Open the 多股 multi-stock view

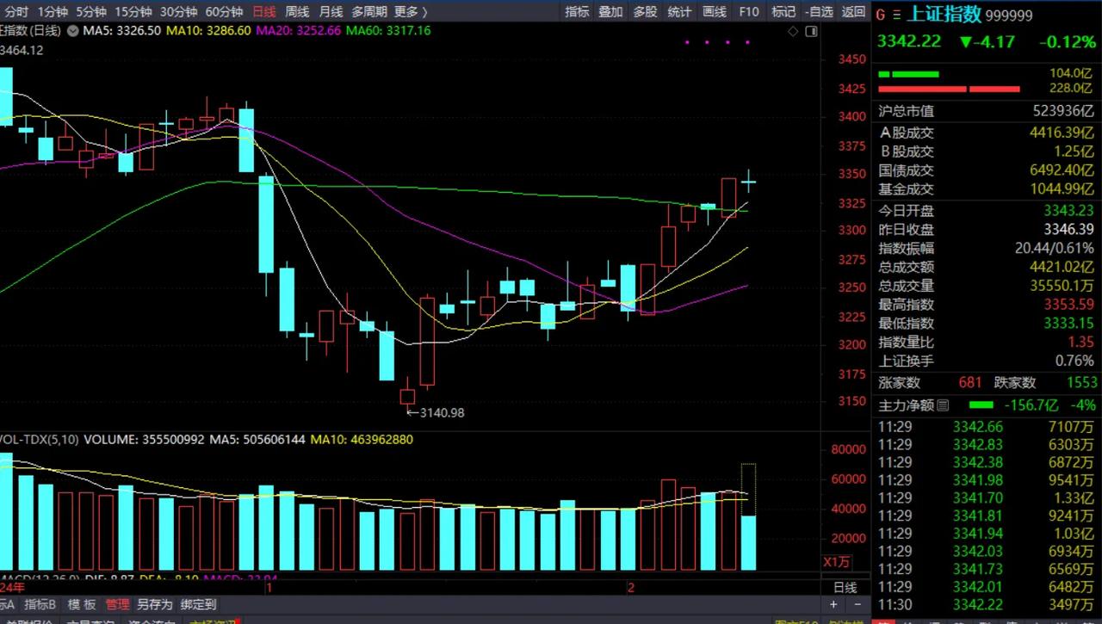tap(645, 11)
